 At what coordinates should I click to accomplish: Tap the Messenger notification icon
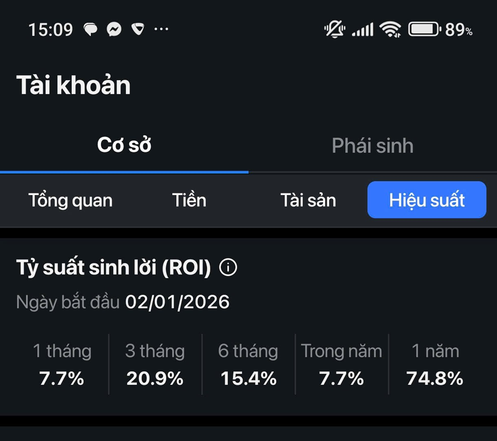click(x=114, y=30)
